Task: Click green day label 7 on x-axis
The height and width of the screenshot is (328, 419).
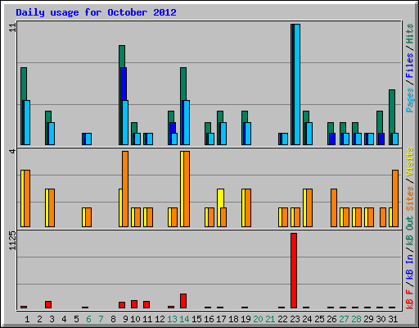Action: [x=101, y=319]
